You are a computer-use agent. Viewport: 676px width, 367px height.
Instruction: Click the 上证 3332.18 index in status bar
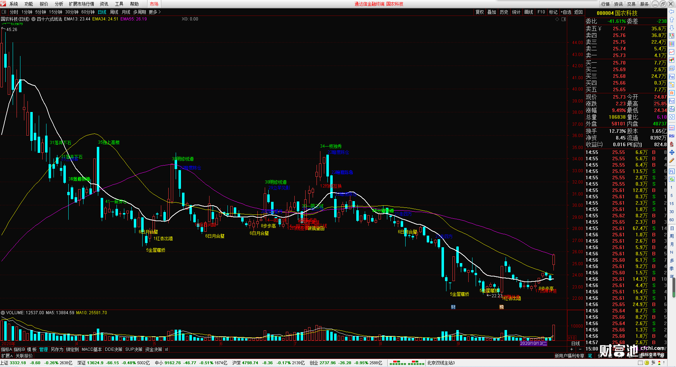click(x=13, y=363)
